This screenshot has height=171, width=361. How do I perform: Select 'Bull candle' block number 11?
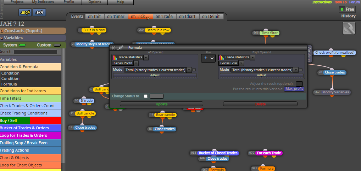click(x=85, y=113)
